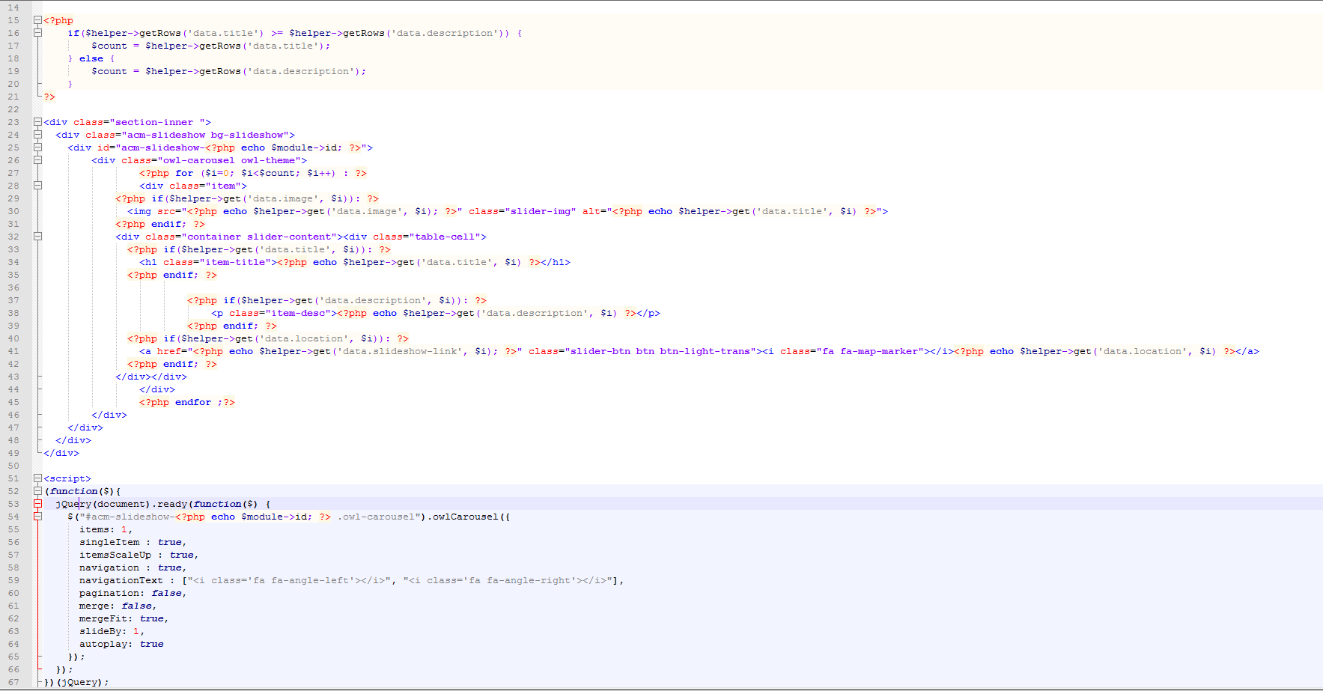1323x691 pixels.
Task: Click the closing </a> tag on line 41
Action: click(1247, 351)
